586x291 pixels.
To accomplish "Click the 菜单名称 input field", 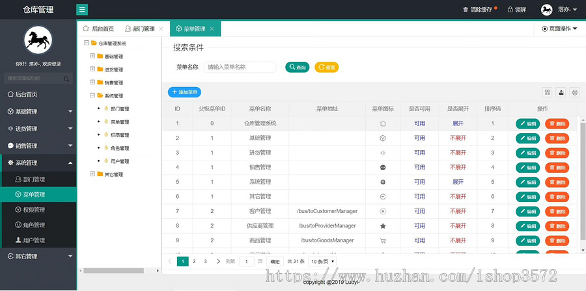I will pyautogui.click(x=240, y=68).
